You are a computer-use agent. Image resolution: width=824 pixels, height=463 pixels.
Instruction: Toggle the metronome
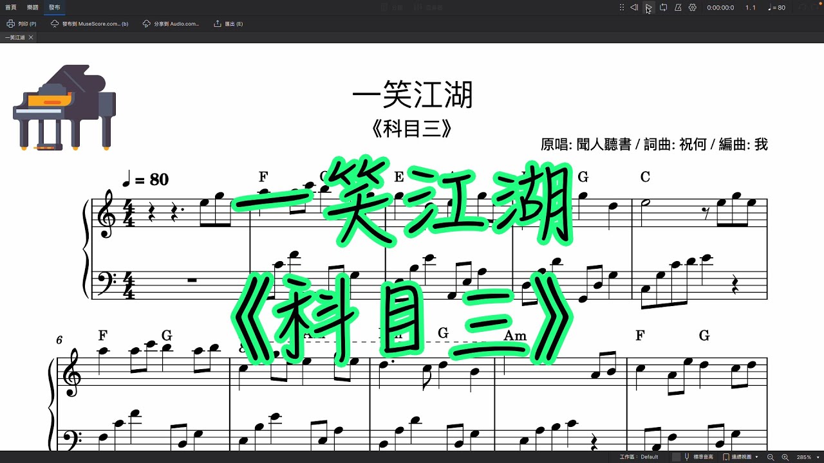[x=678, y=8]
